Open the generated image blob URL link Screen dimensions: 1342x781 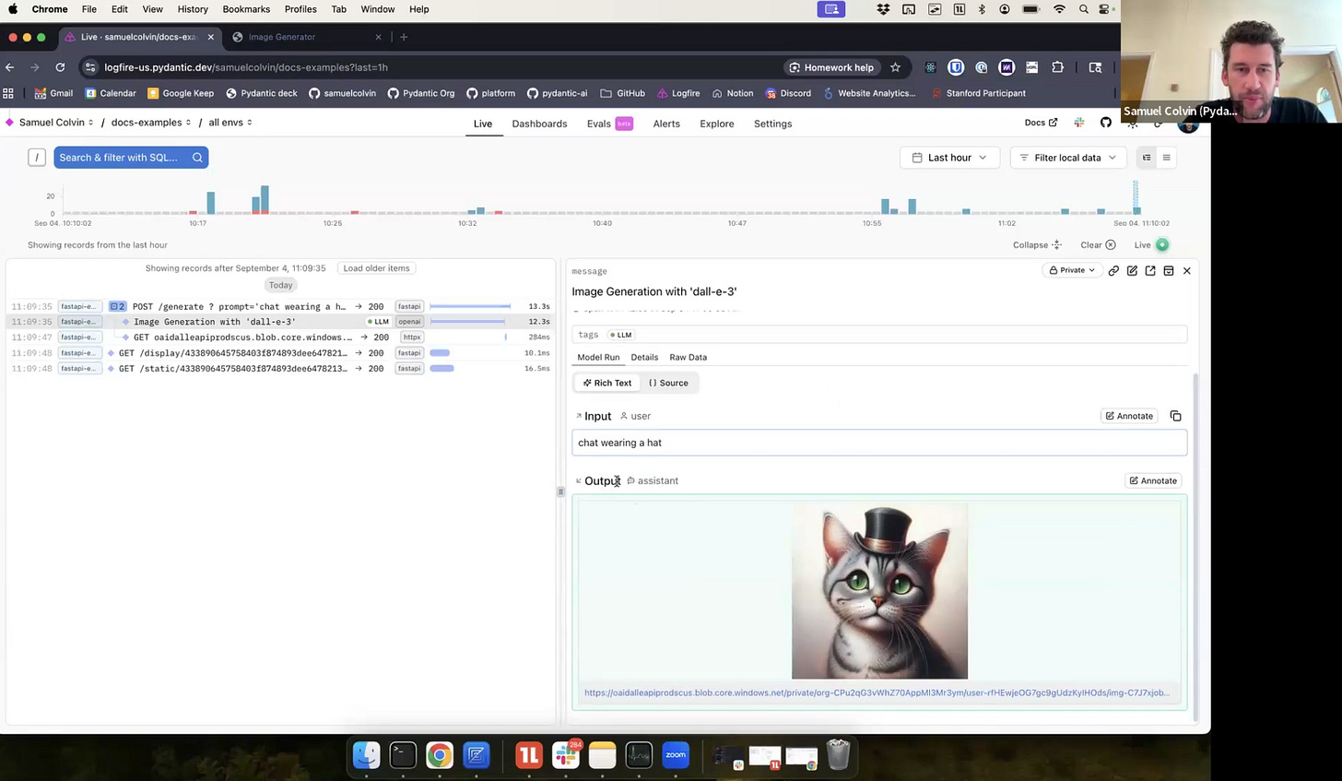click(877, 692)
